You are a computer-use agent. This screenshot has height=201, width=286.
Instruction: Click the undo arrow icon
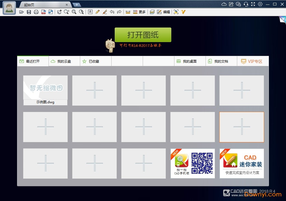point(112,12)
